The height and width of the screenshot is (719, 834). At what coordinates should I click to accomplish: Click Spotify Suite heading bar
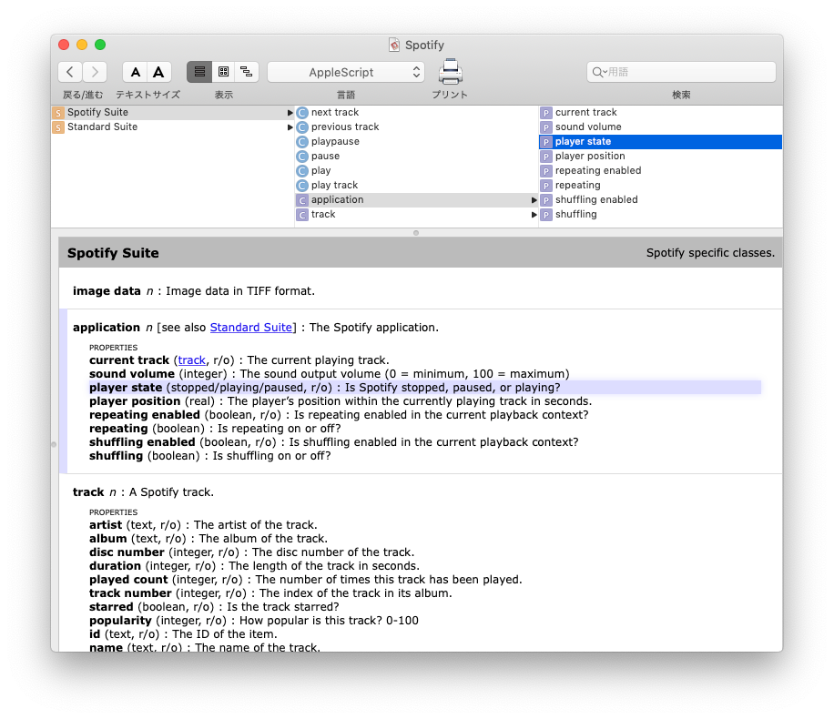point(421,253)
